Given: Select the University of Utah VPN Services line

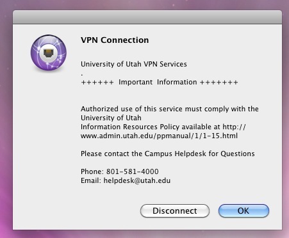Looking at the screenshot, I should [x=134, y=64].
